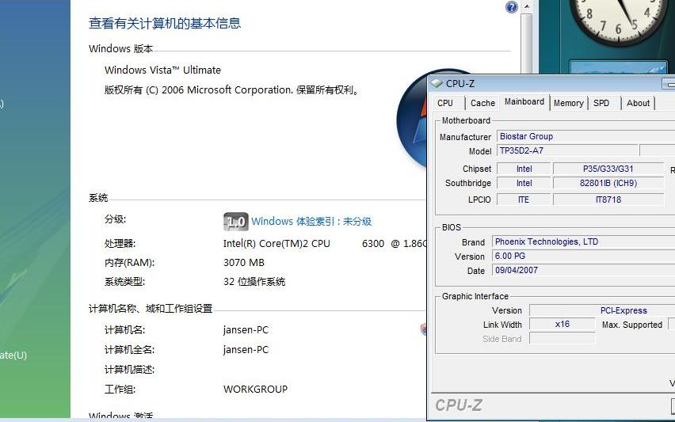
Task: Switch to the CPU tab
Action: coord(445,103)
